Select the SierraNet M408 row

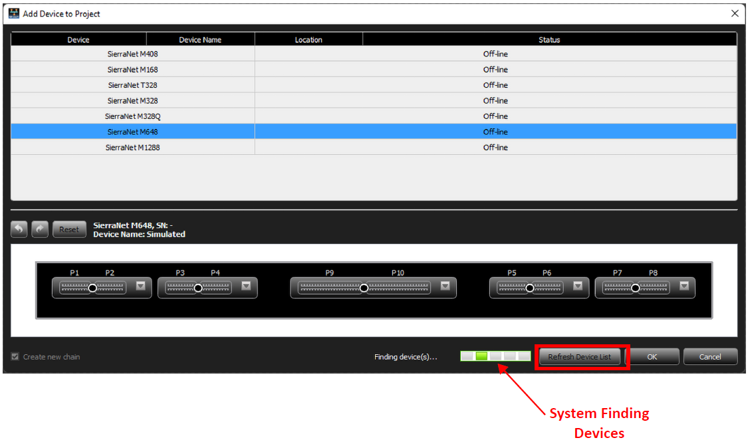coord(374,54)
